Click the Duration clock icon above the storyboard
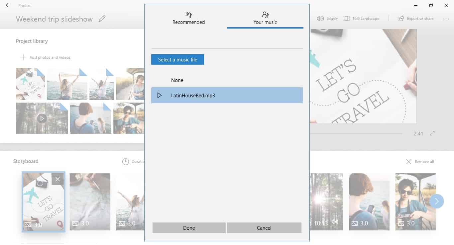The height and width of the screenshot is (245, 454). 126,162
